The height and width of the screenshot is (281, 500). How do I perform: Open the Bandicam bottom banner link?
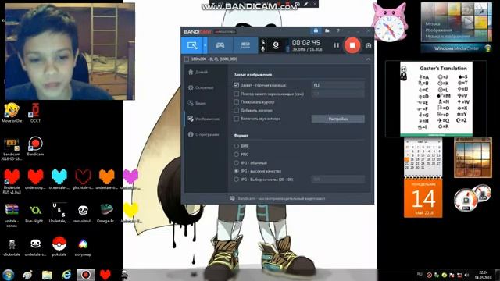click(x=277, y=198)
